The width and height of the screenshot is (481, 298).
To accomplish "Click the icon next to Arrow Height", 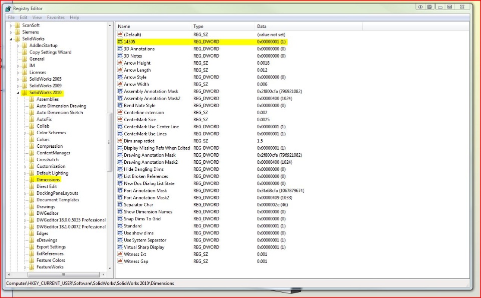I will [x=120, y=63].
